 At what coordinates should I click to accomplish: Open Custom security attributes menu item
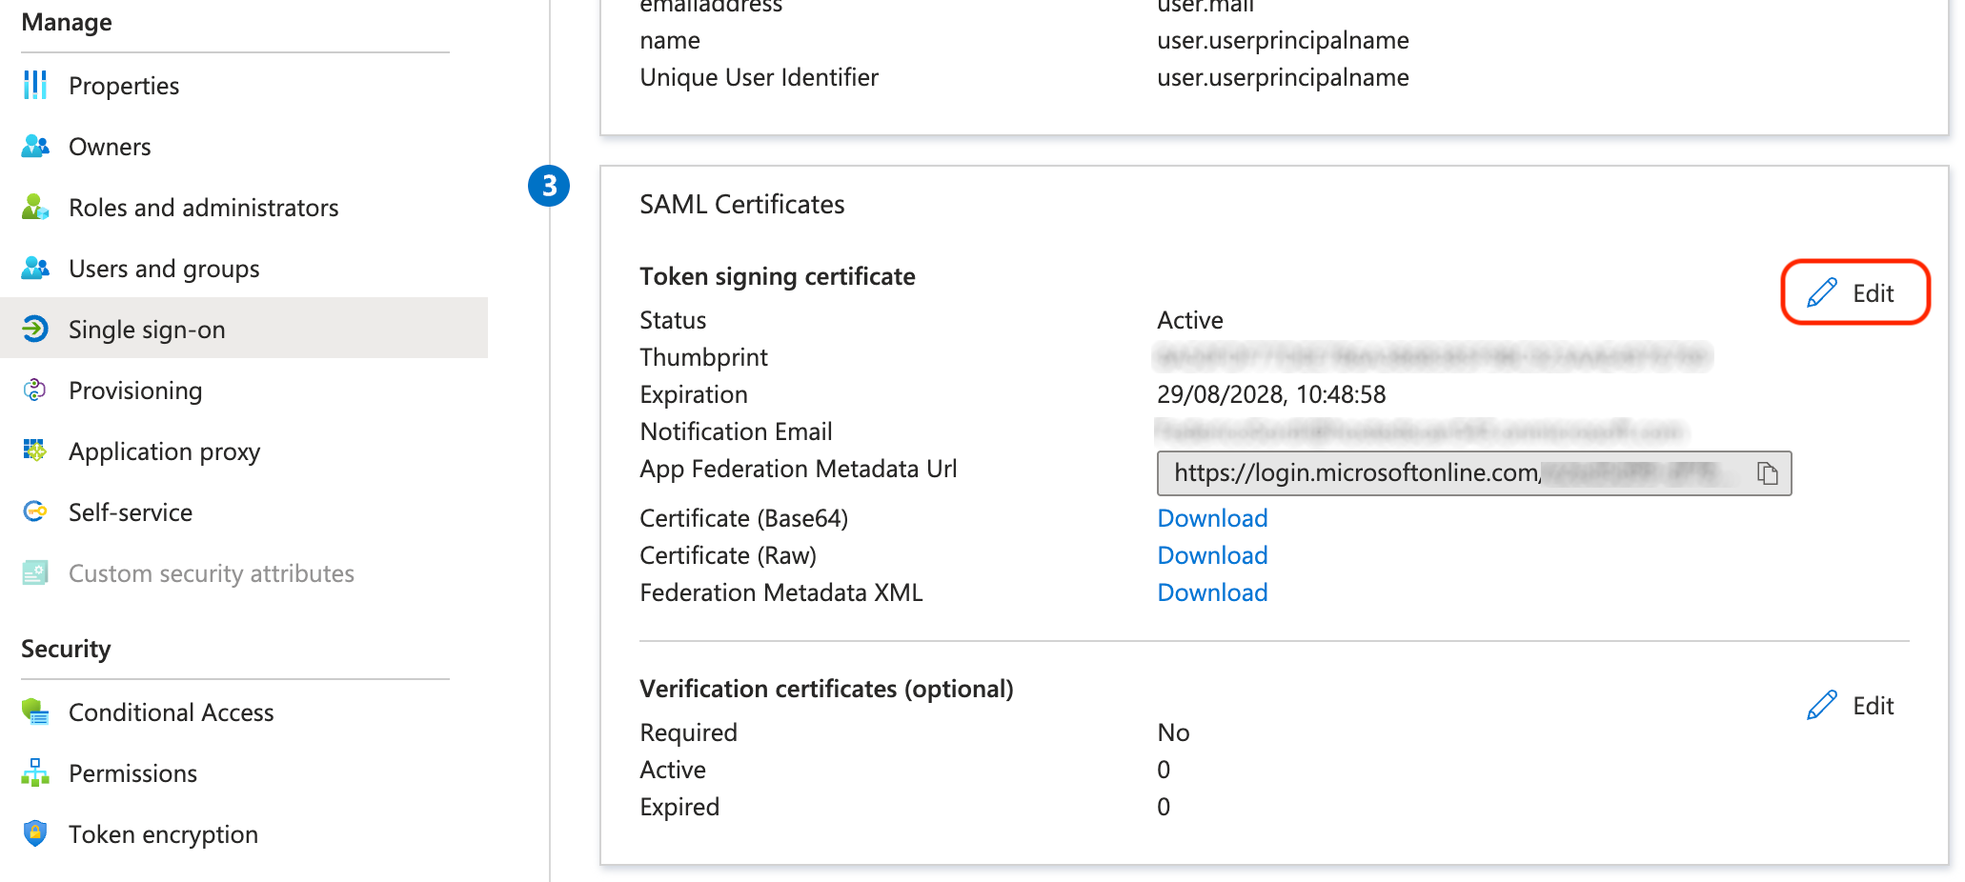pyautogui.click(x=211, y=573)
